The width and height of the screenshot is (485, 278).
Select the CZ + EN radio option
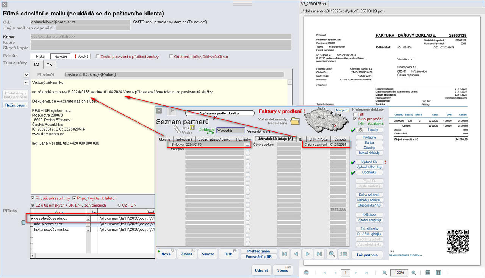click(x=119, y=205)
